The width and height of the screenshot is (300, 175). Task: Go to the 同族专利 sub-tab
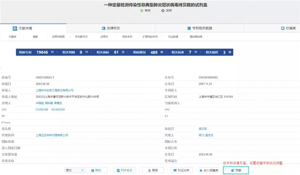click(127, 36)
